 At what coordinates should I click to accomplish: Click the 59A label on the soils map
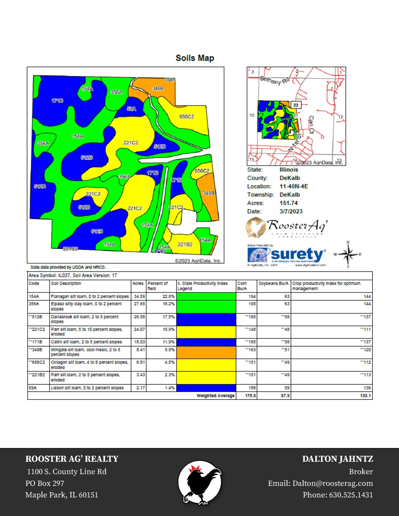click(x=131, y=109)
